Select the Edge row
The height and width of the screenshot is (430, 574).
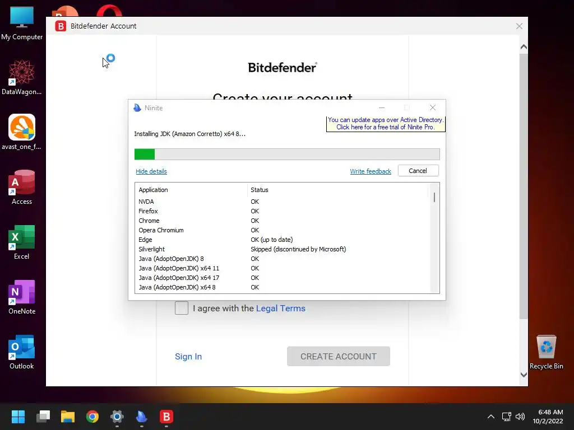(281, 240)
